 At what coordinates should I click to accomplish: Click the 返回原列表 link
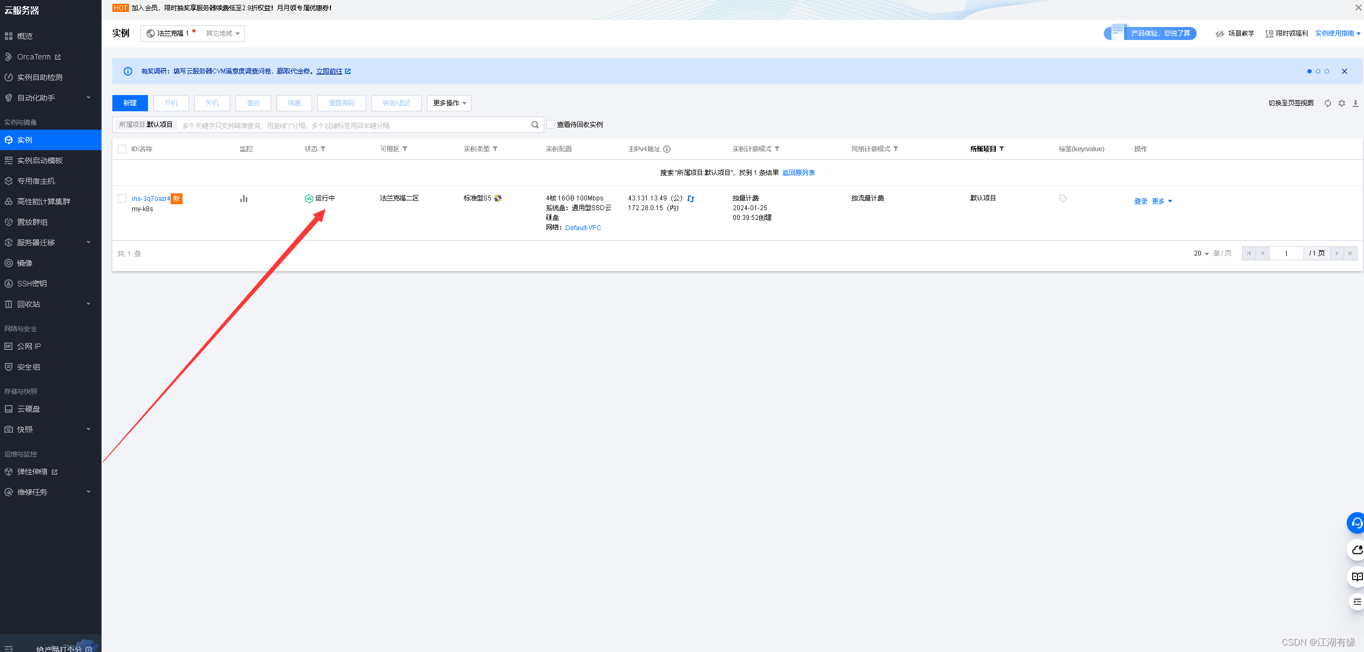click(798, 173)
